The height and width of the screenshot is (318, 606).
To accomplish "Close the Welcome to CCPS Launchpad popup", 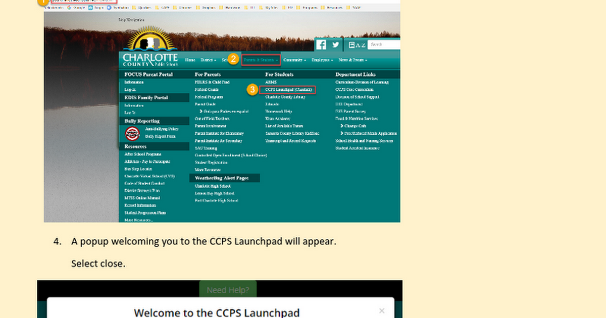I will click(382, 311).
